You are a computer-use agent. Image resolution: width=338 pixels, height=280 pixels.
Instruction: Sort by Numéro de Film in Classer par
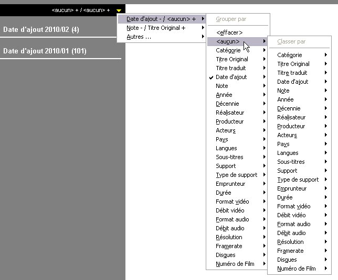click(299, 268)
